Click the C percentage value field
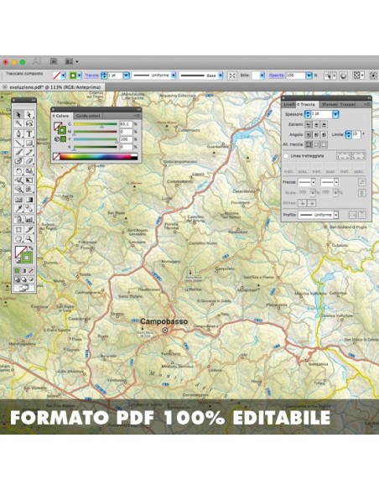The height and width of the screenshot is (490, 379). pos(126,124)
